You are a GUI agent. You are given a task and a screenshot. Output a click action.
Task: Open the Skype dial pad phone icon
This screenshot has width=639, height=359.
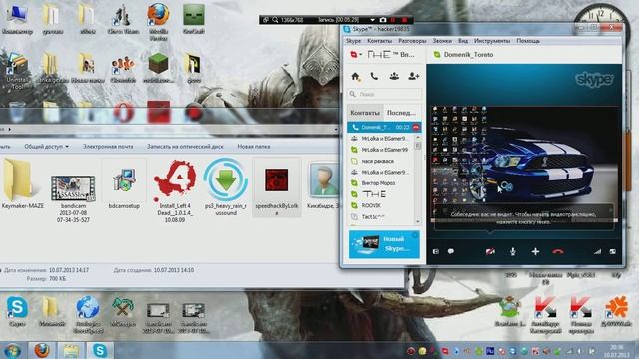[x=374, y=76]
